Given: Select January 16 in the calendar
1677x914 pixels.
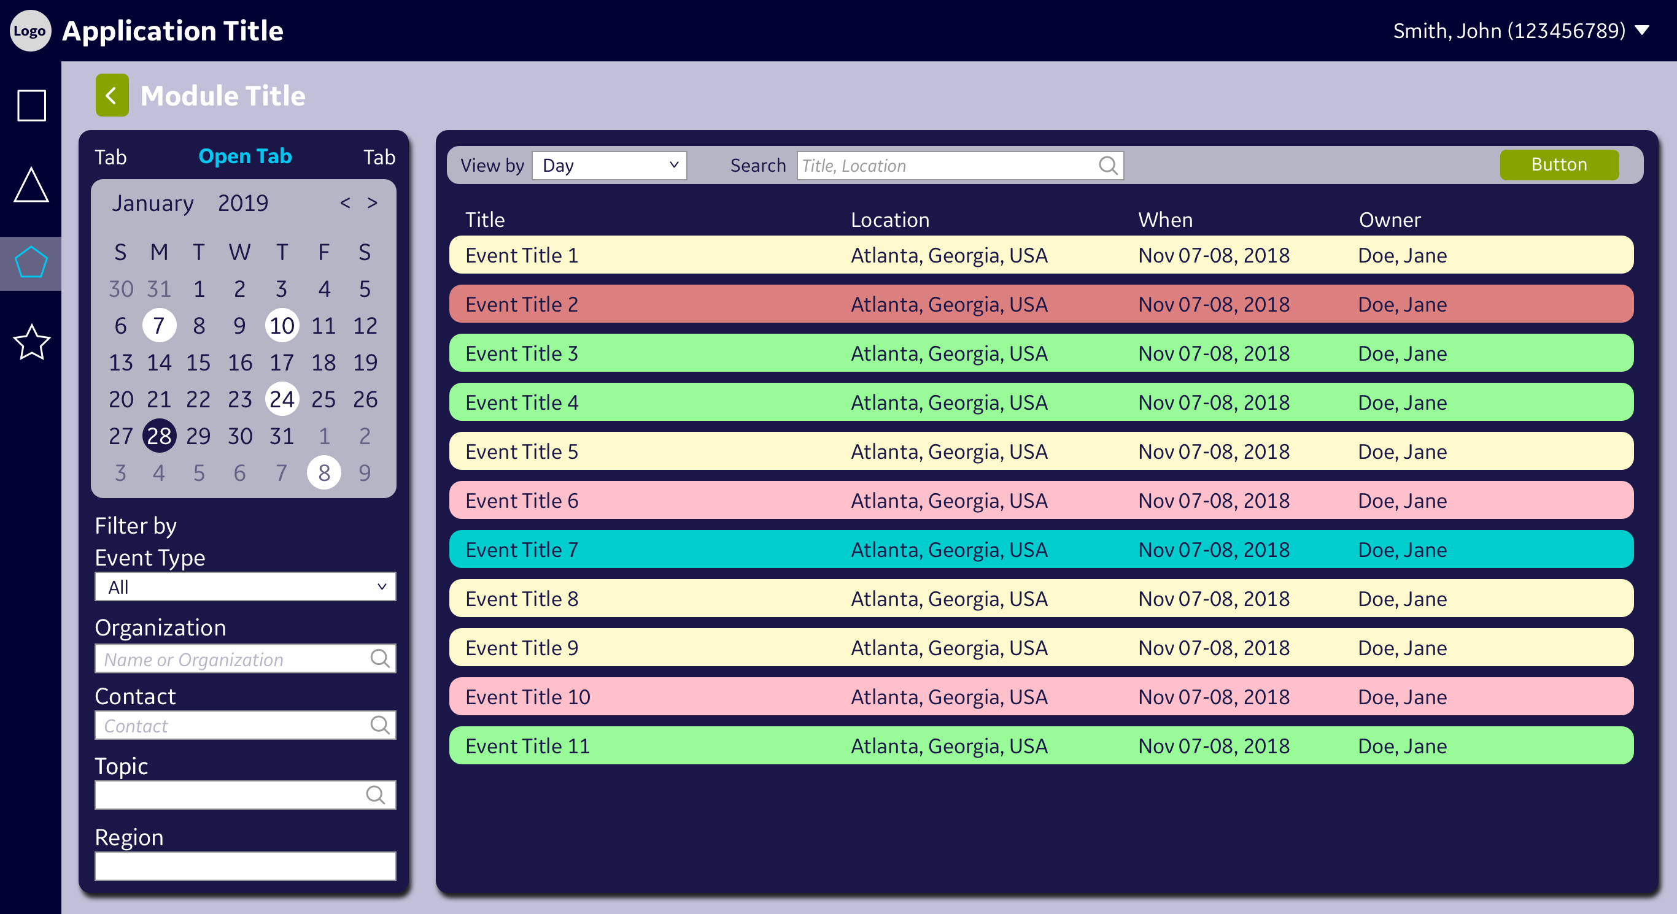Looking at the screenshot, I should 239,363.
